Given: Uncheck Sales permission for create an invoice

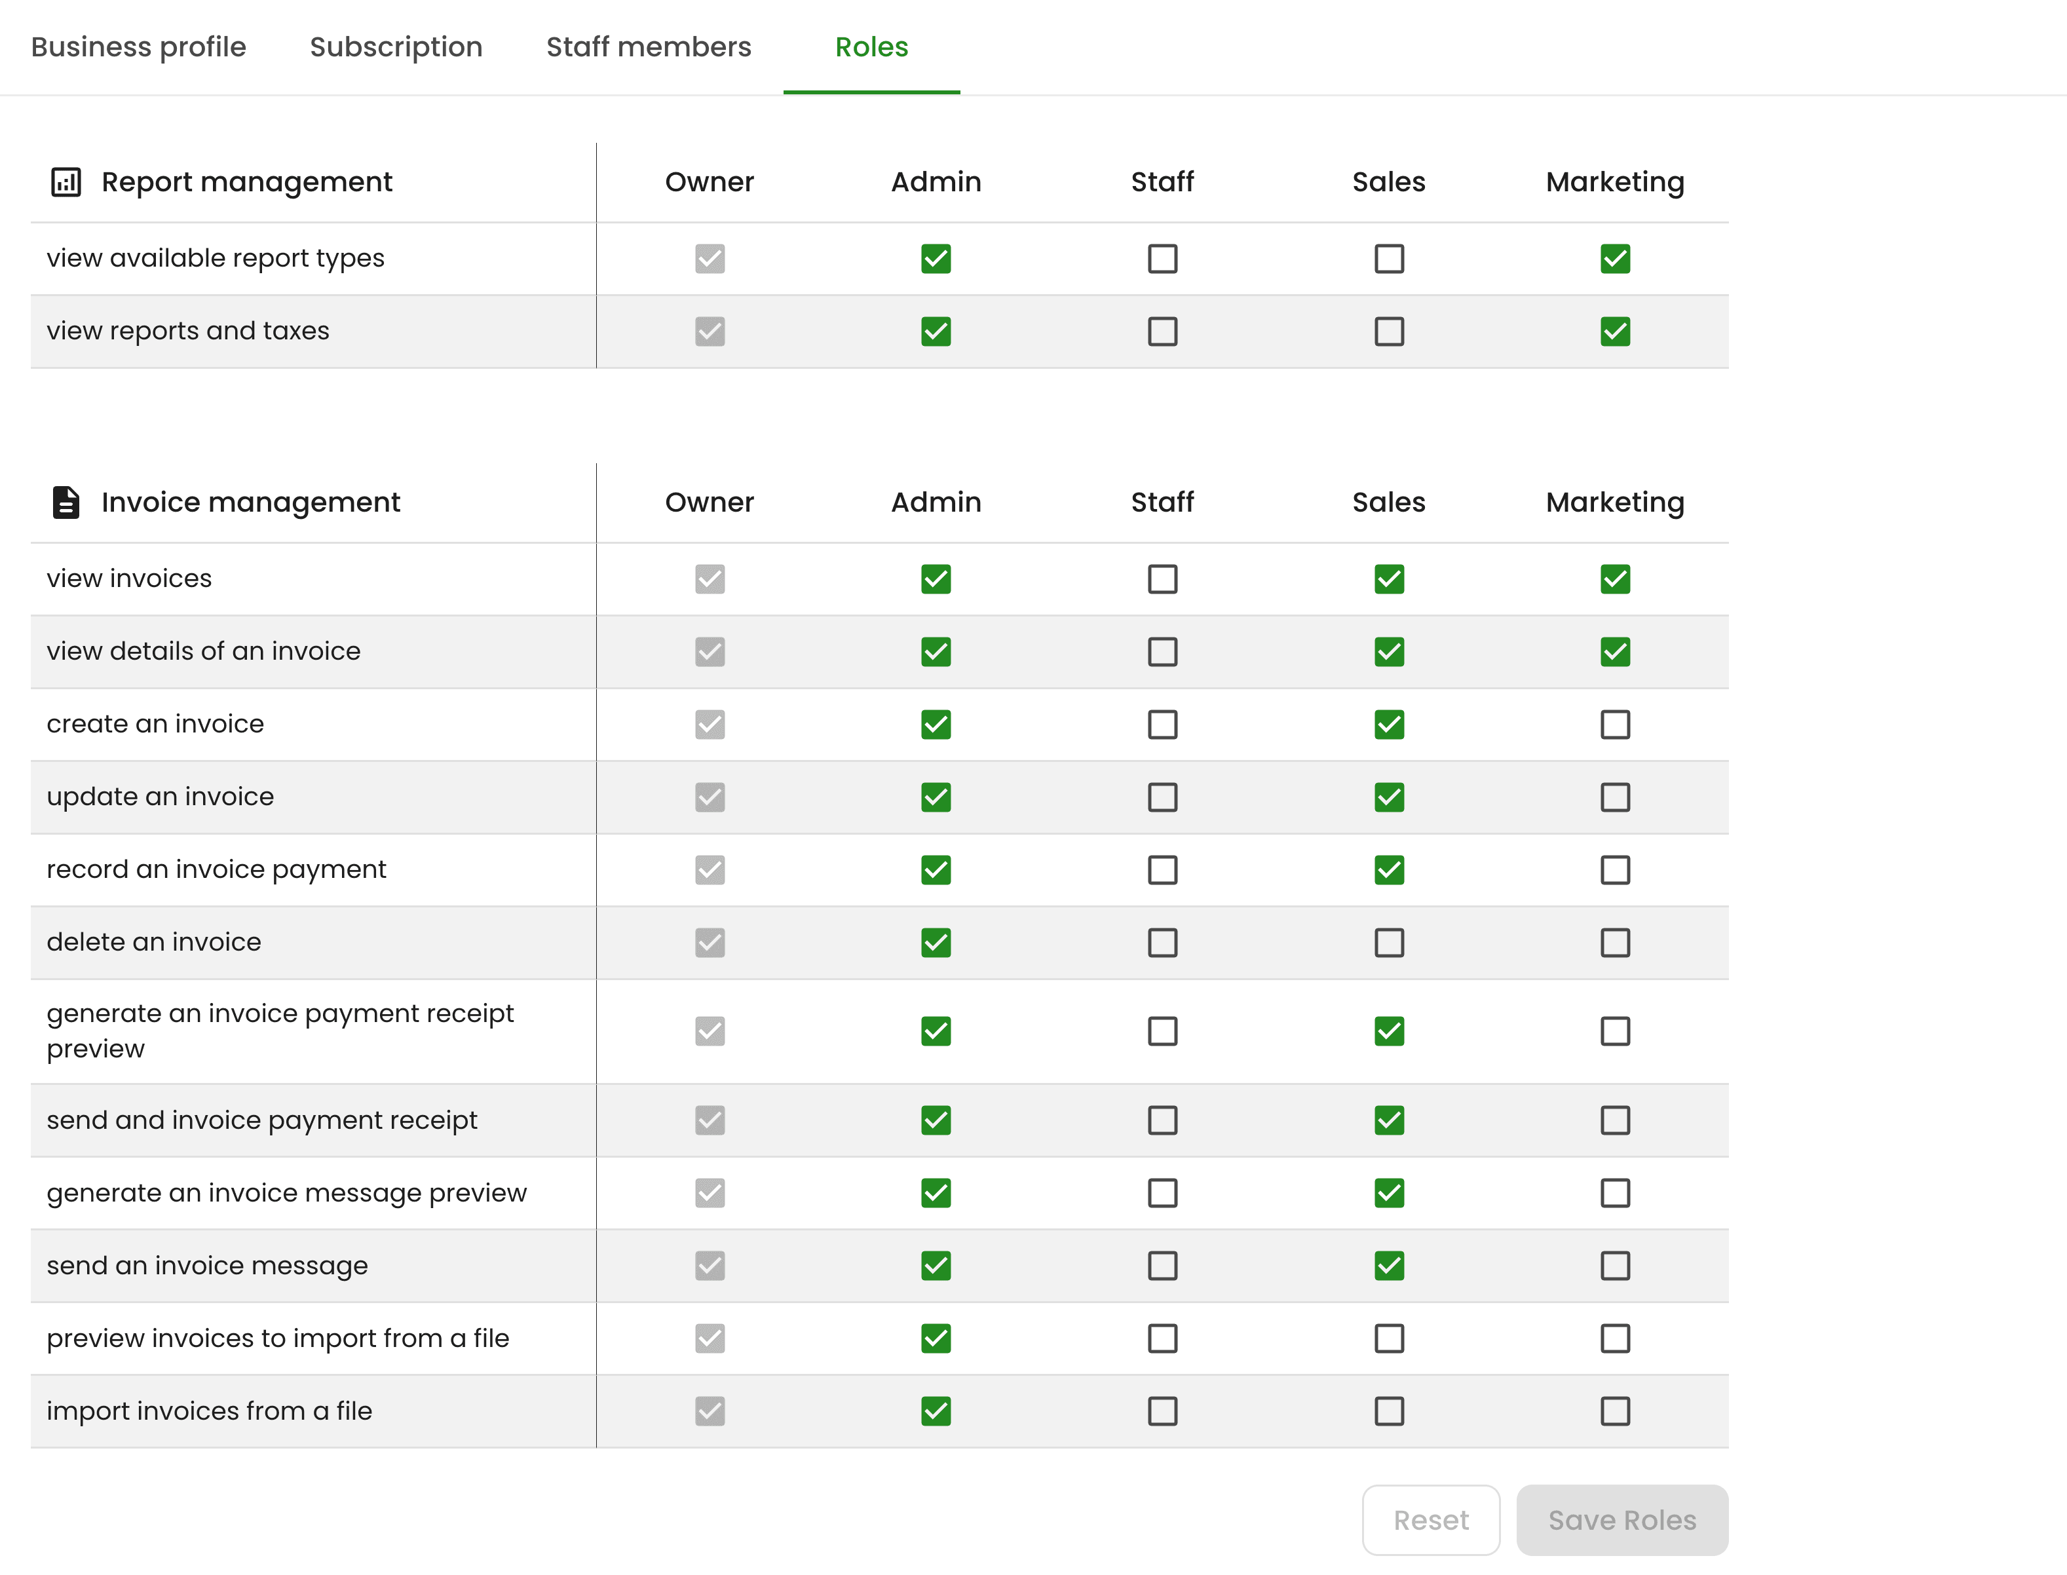Looking at the screenshot, I should tap(1390, 725).
